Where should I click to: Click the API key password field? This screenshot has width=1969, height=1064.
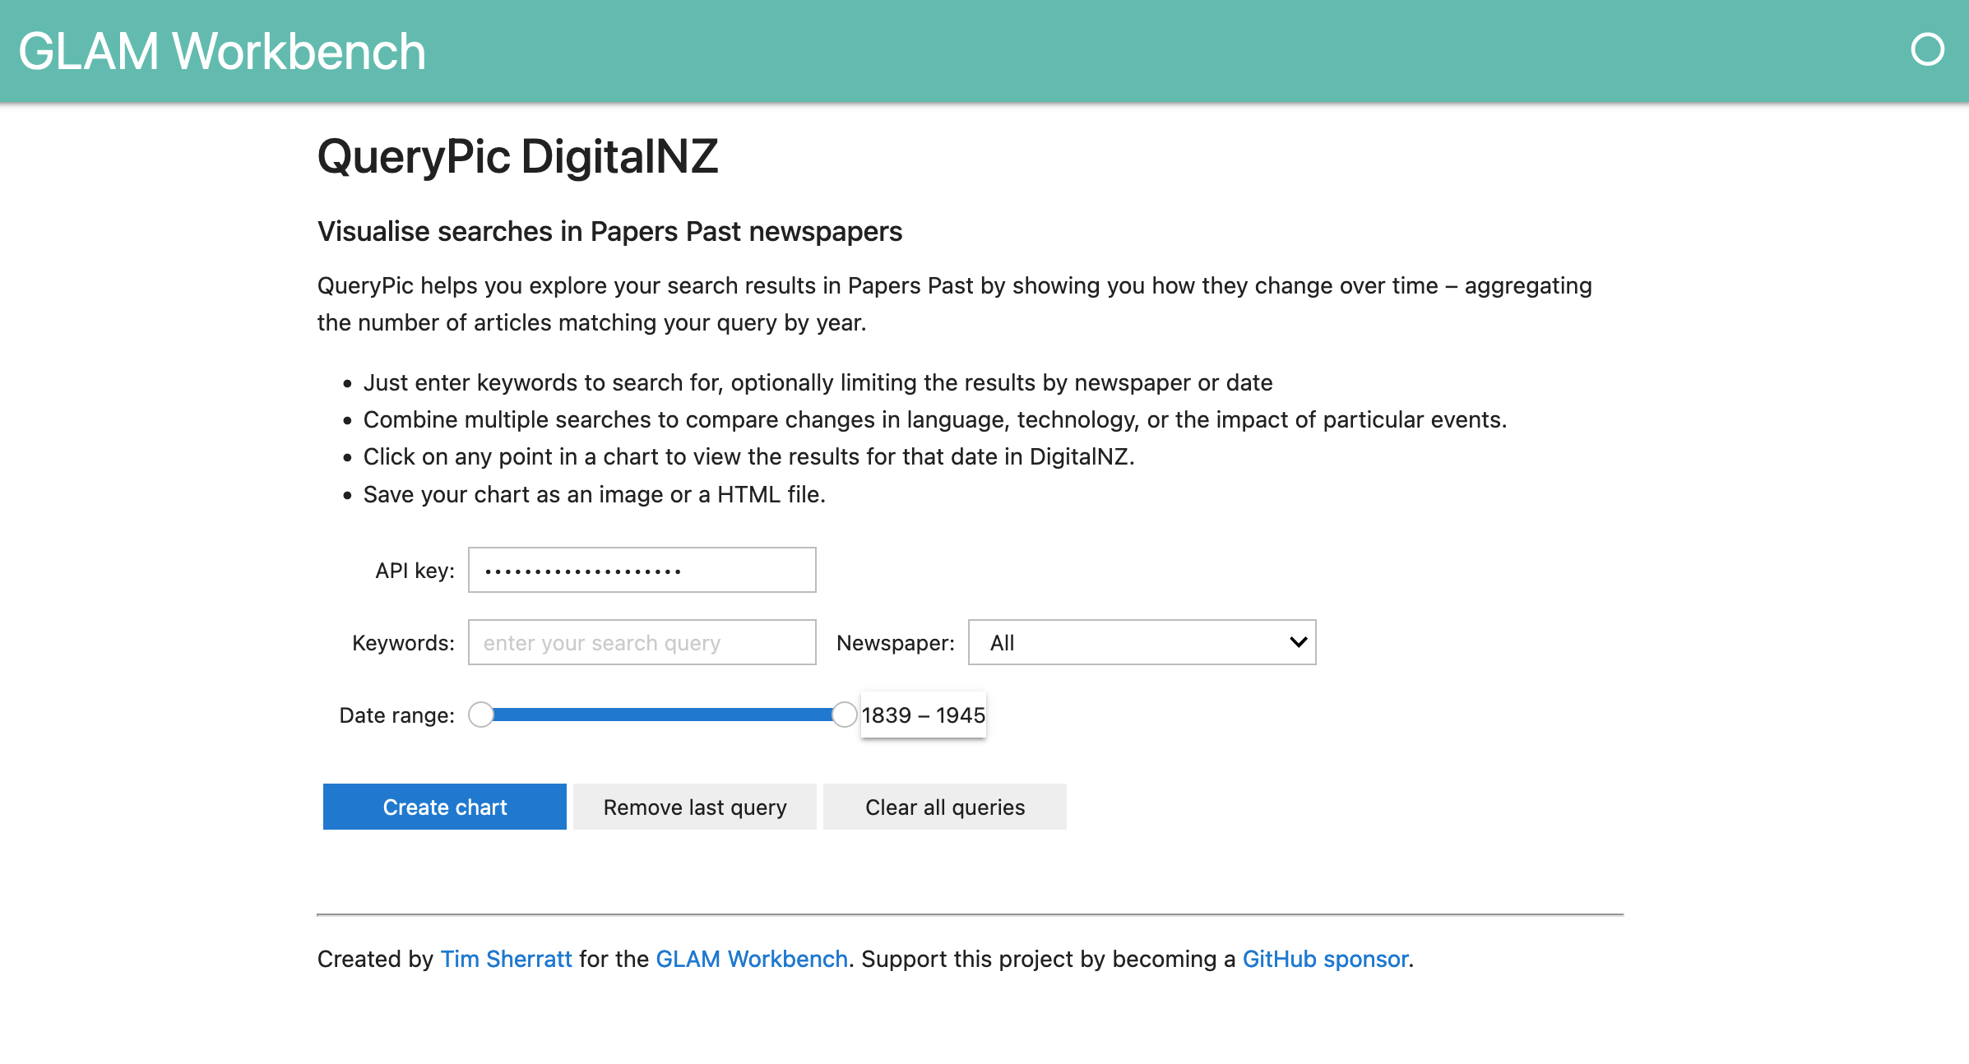[642, 570]
